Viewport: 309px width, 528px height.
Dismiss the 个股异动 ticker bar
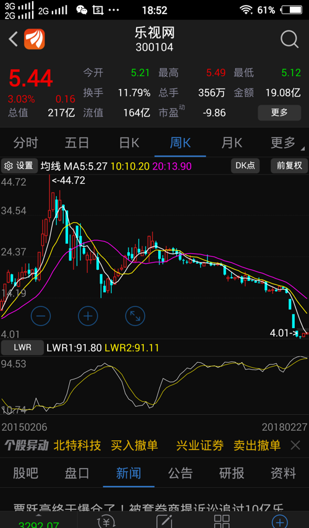coord(295,446)
